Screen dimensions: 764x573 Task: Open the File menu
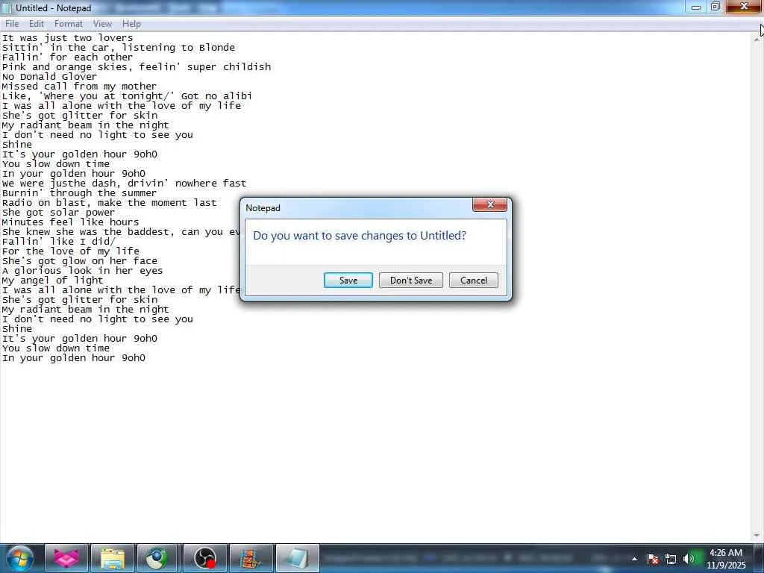click(12, 23)
